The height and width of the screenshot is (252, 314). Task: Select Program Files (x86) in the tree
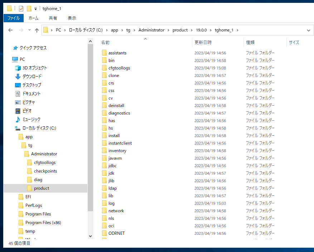coord(43,223)
